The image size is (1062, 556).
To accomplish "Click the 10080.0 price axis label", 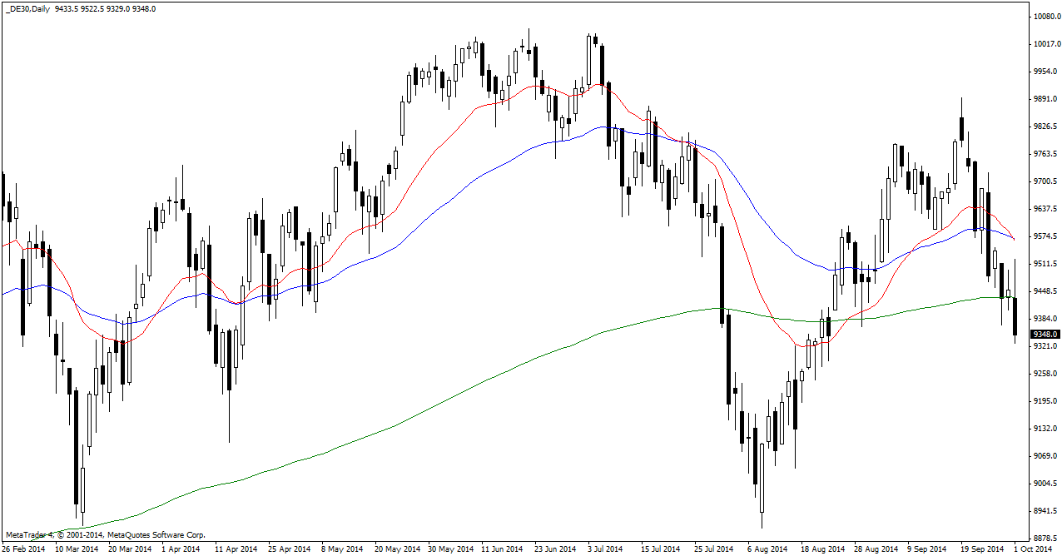I will tap(1046, 17).
